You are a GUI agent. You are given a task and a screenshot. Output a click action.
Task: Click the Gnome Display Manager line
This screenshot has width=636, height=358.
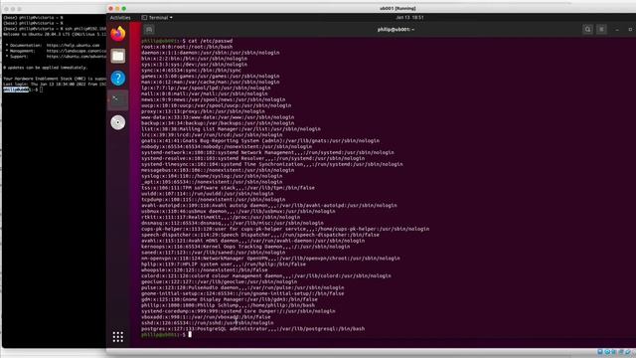click(230, 299)
